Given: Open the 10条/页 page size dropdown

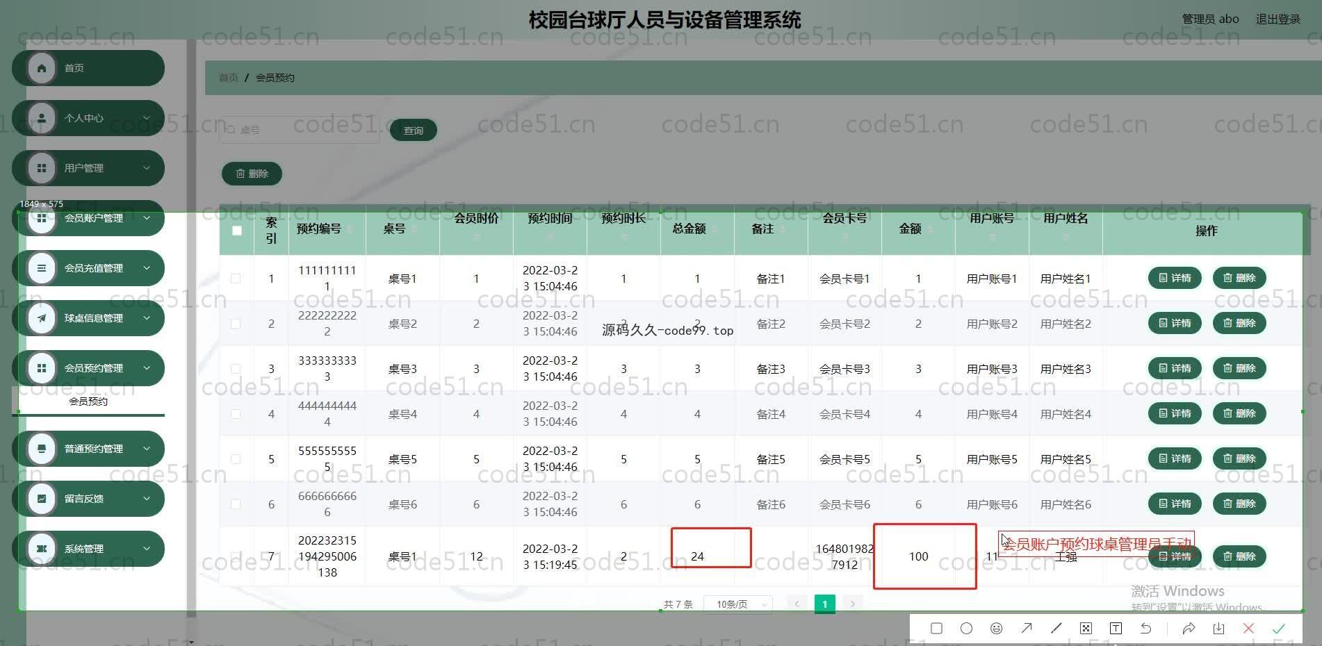Looking at the screenshot, I should point(737,604).
